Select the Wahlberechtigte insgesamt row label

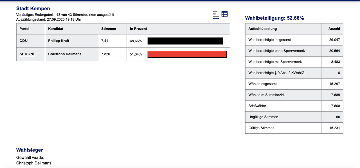(x=270, y=40)
